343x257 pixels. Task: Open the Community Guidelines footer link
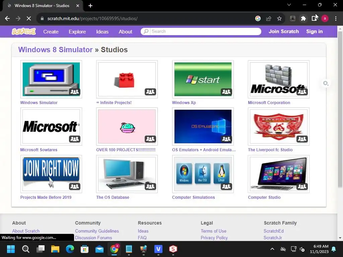click(x=97, y=231)
